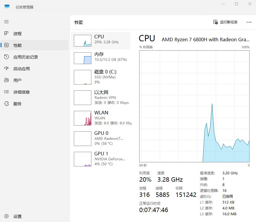Click the 利用率 20% value
Image resolution: width=256 pixels, height=222 pixels.
[x=145, y=180]
